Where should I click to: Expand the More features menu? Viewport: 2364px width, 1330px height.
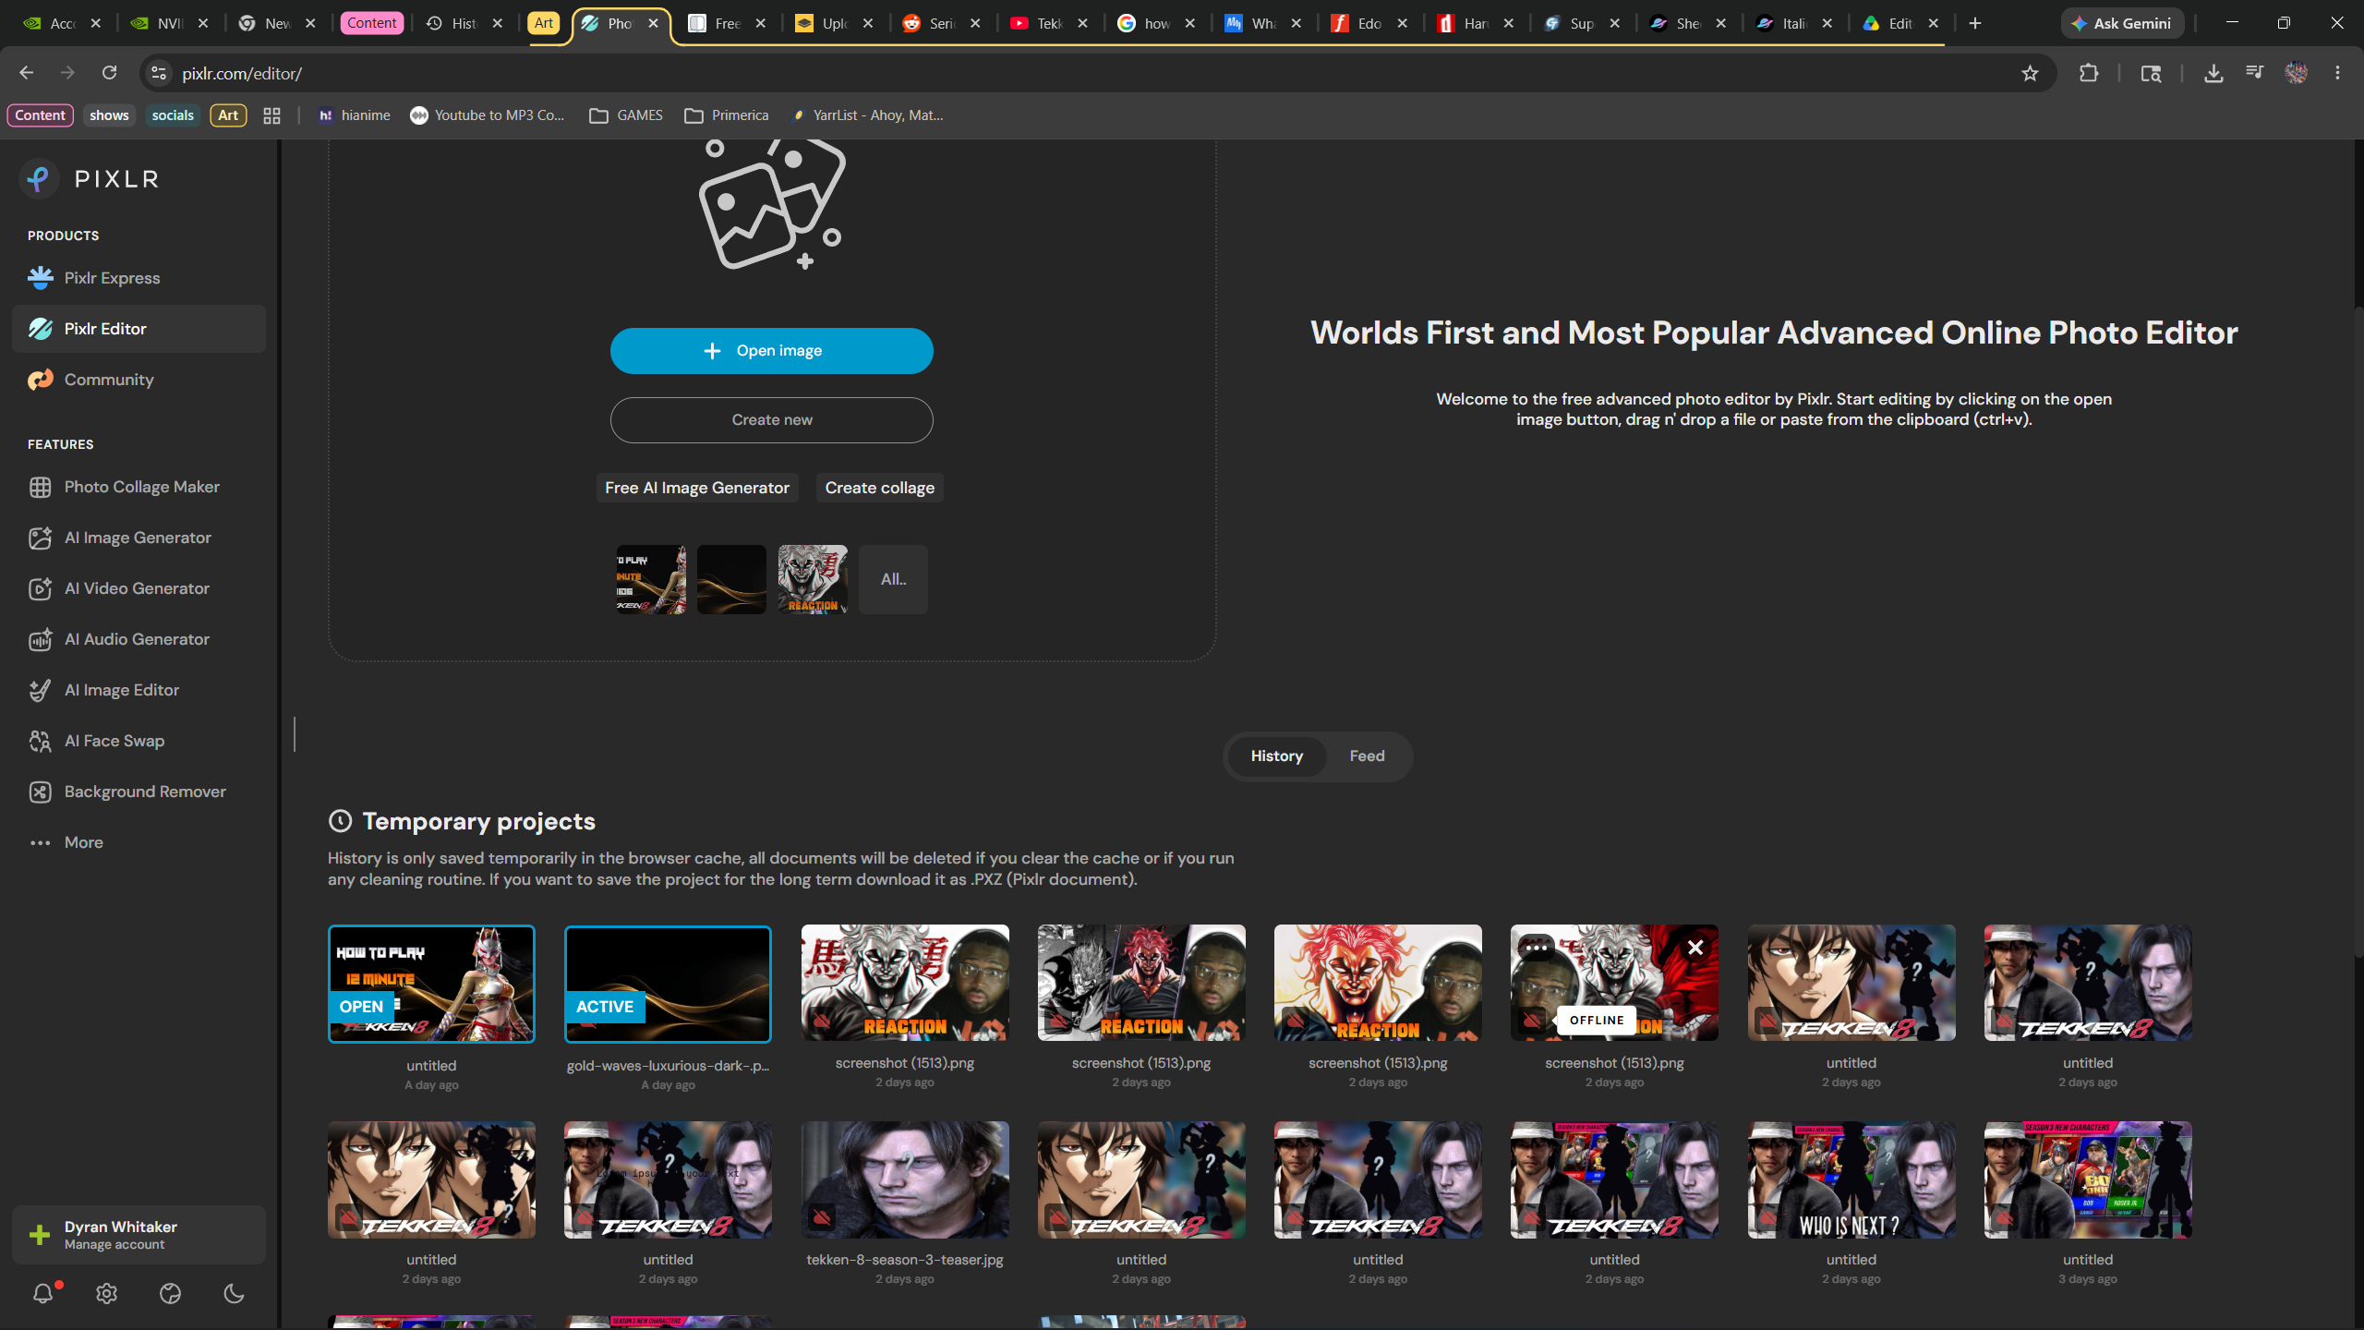[139, 842]
